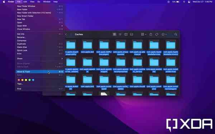Choose New Folder from File menu
This screenshot has height=134, width=215.
40,9
